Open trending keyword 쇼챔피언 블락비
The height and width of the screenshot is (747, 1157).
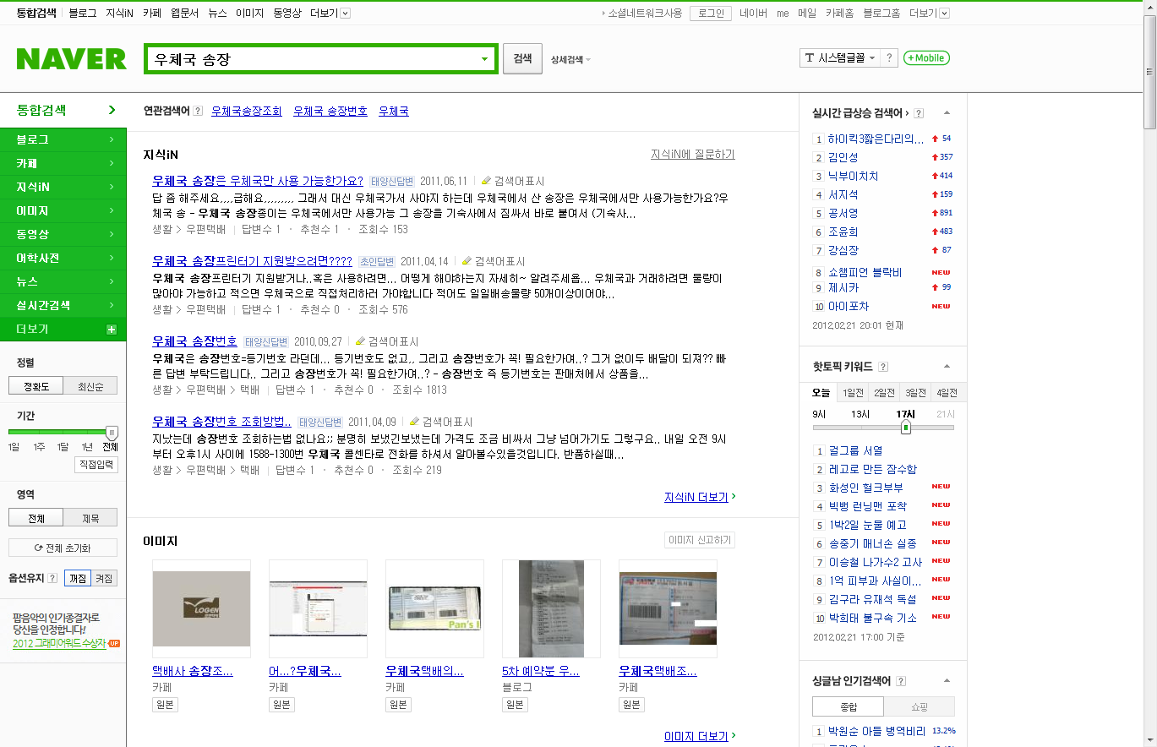(865, 272)
